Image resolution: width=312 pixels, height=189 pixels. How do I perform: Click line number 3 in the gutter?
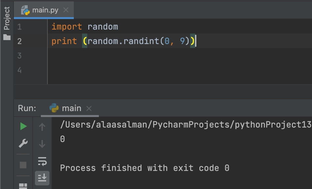point(19,56)
